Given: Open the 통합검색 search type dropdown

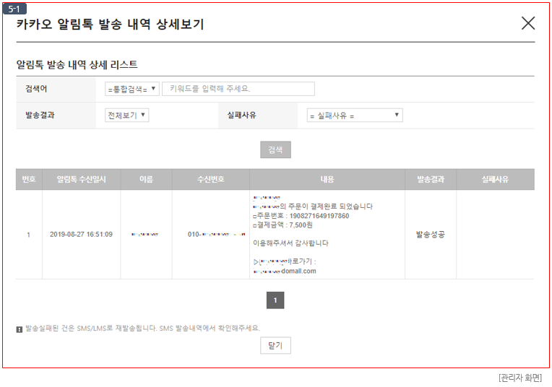Looking at the screenshot, I should tap(132, 89).
